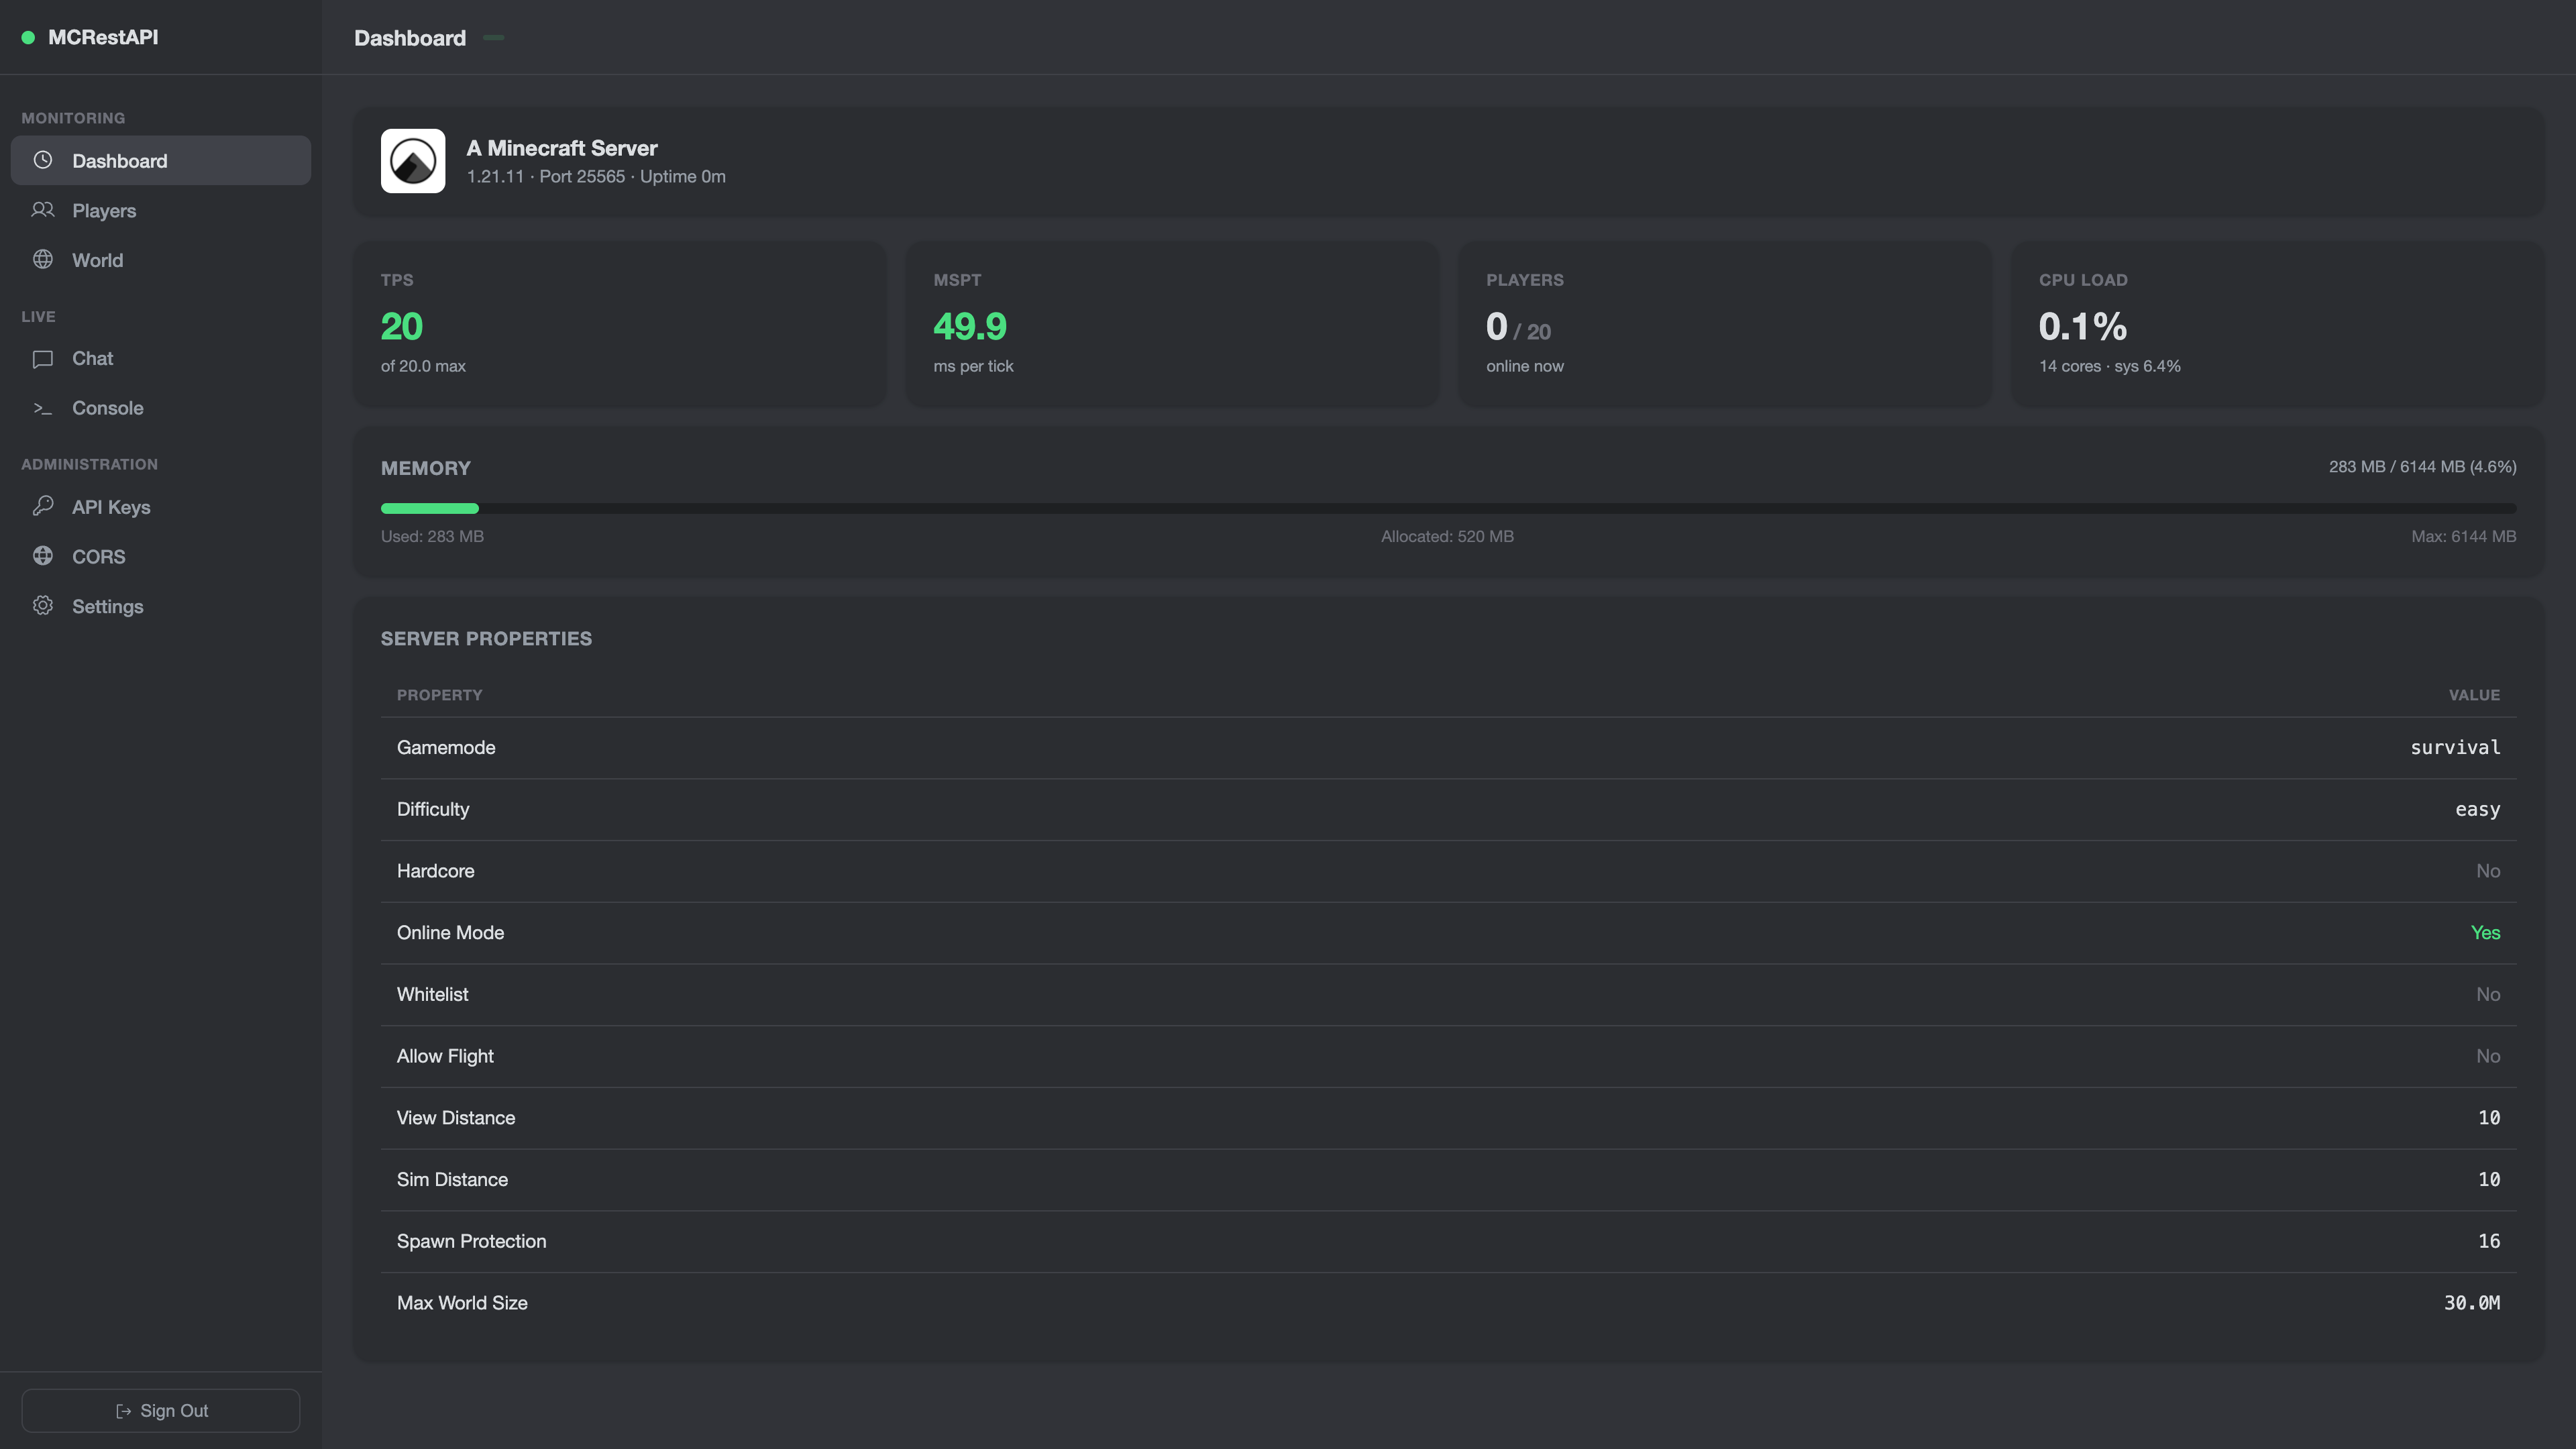Screen dimensions: 2576x1449
Task: Click the 'Max: 6144 MB' label
Action: tap(2463, 536)
